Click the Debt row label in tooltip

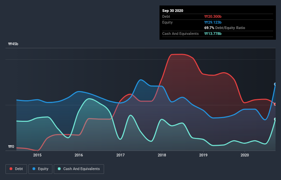click(x=166, y=16)
